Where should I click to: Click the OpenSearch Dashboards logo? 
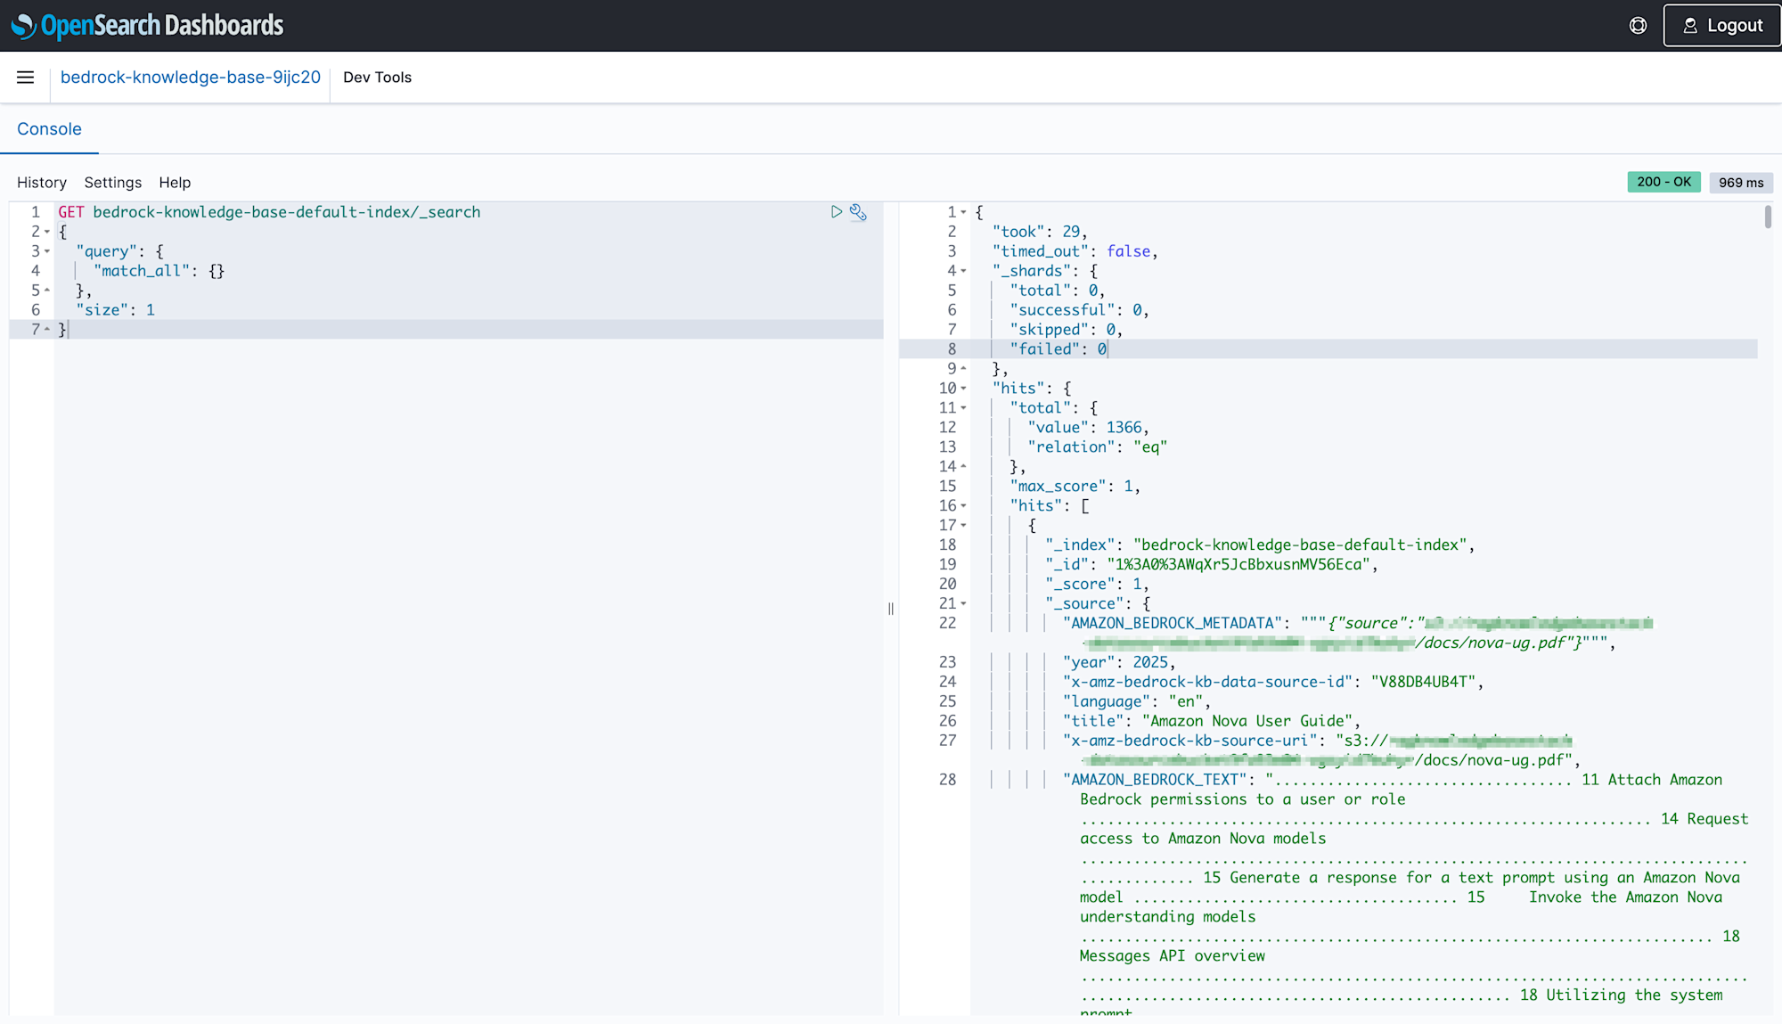pos(148,26)
